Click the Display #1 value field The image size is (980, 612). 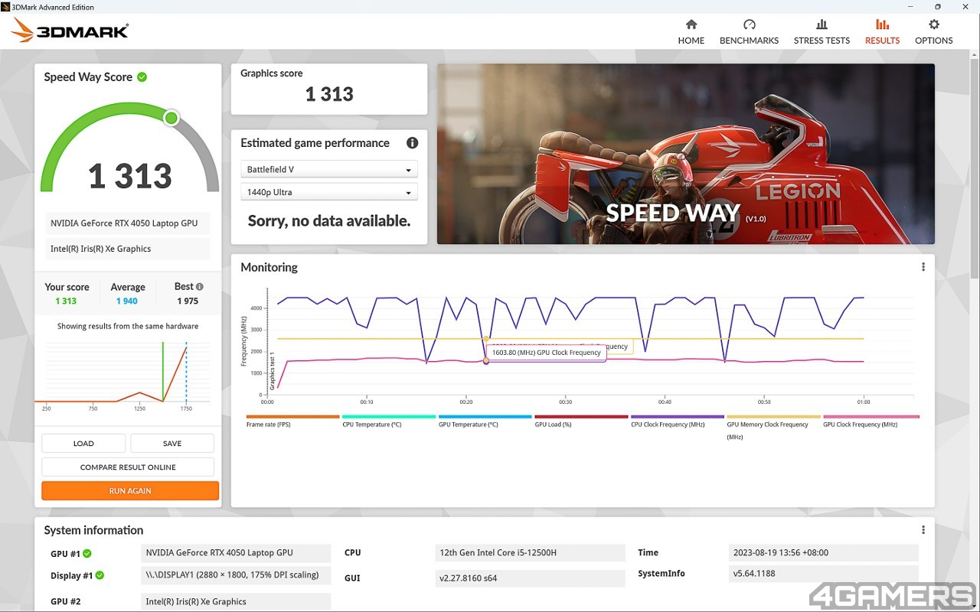tap(236, 575)
